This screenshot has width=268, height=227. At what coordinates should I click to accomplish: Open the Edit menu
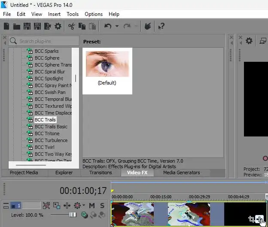point(21,14)
